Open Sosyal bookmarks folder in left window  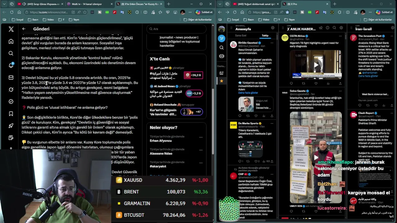[x=18, y=20]
